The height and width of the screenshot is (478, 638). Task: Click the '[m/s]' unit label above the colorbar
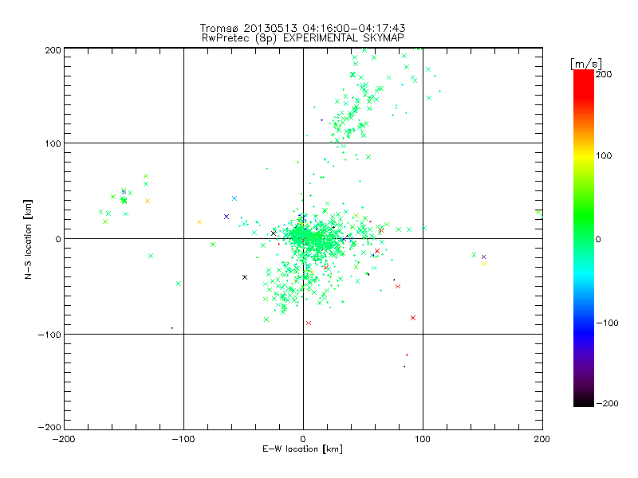(x=586, y=64)
